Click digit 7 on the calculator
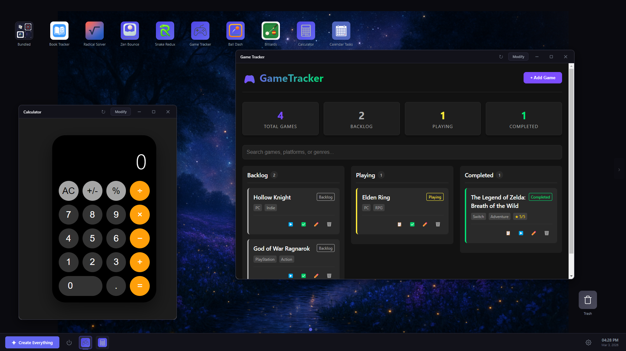The image size is (626, 351). coord(69,214)
